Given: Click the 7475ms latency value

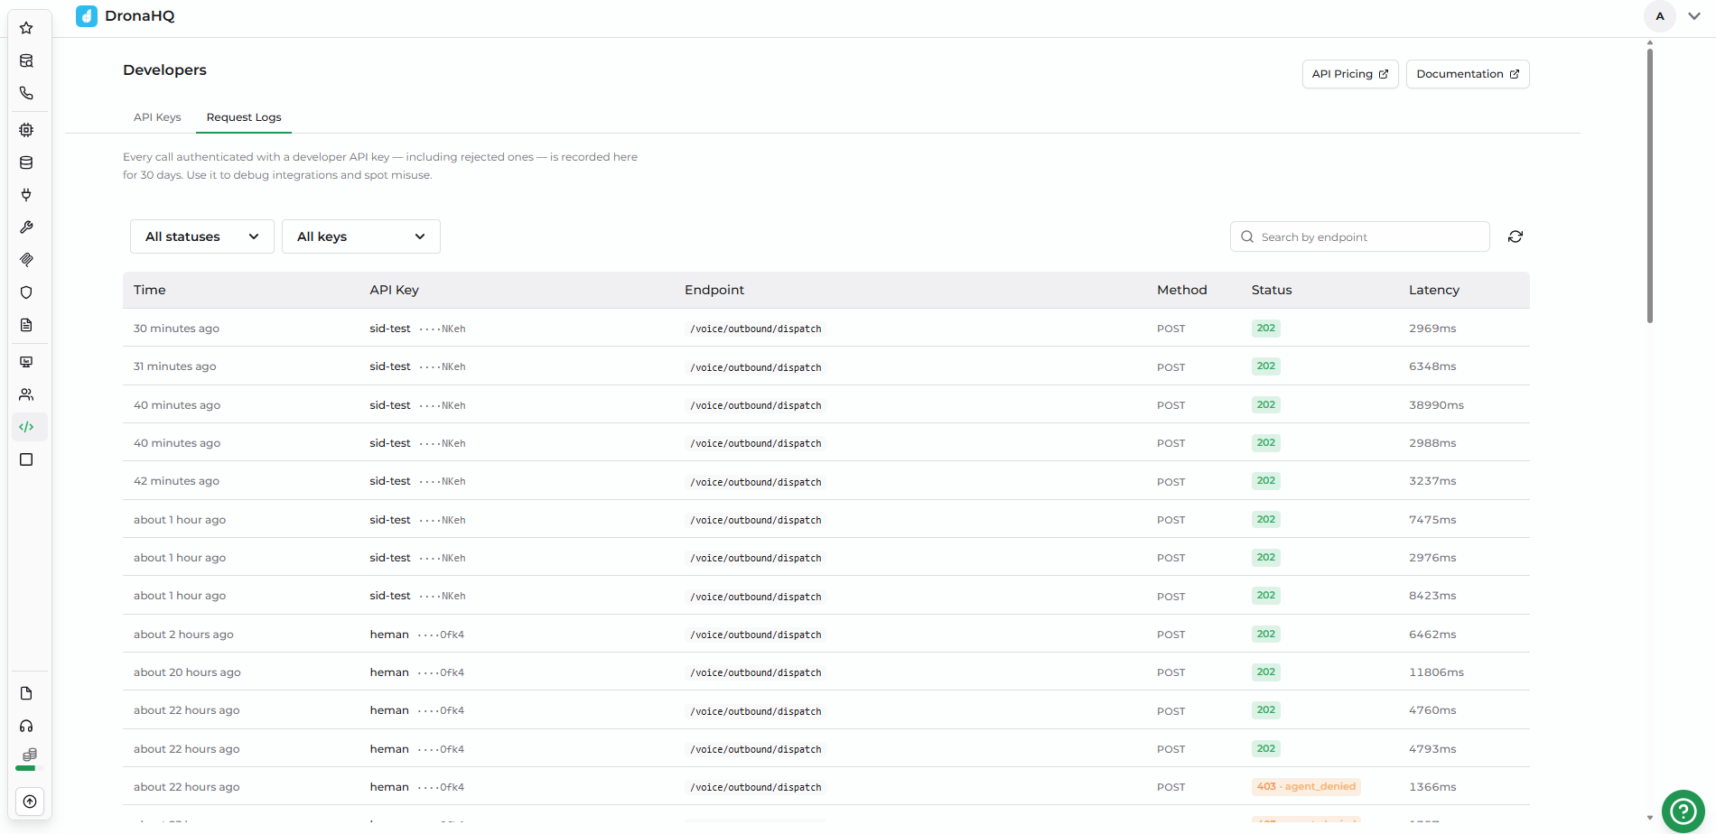Looking at the screenshot, I should [x=1432, y=520].
